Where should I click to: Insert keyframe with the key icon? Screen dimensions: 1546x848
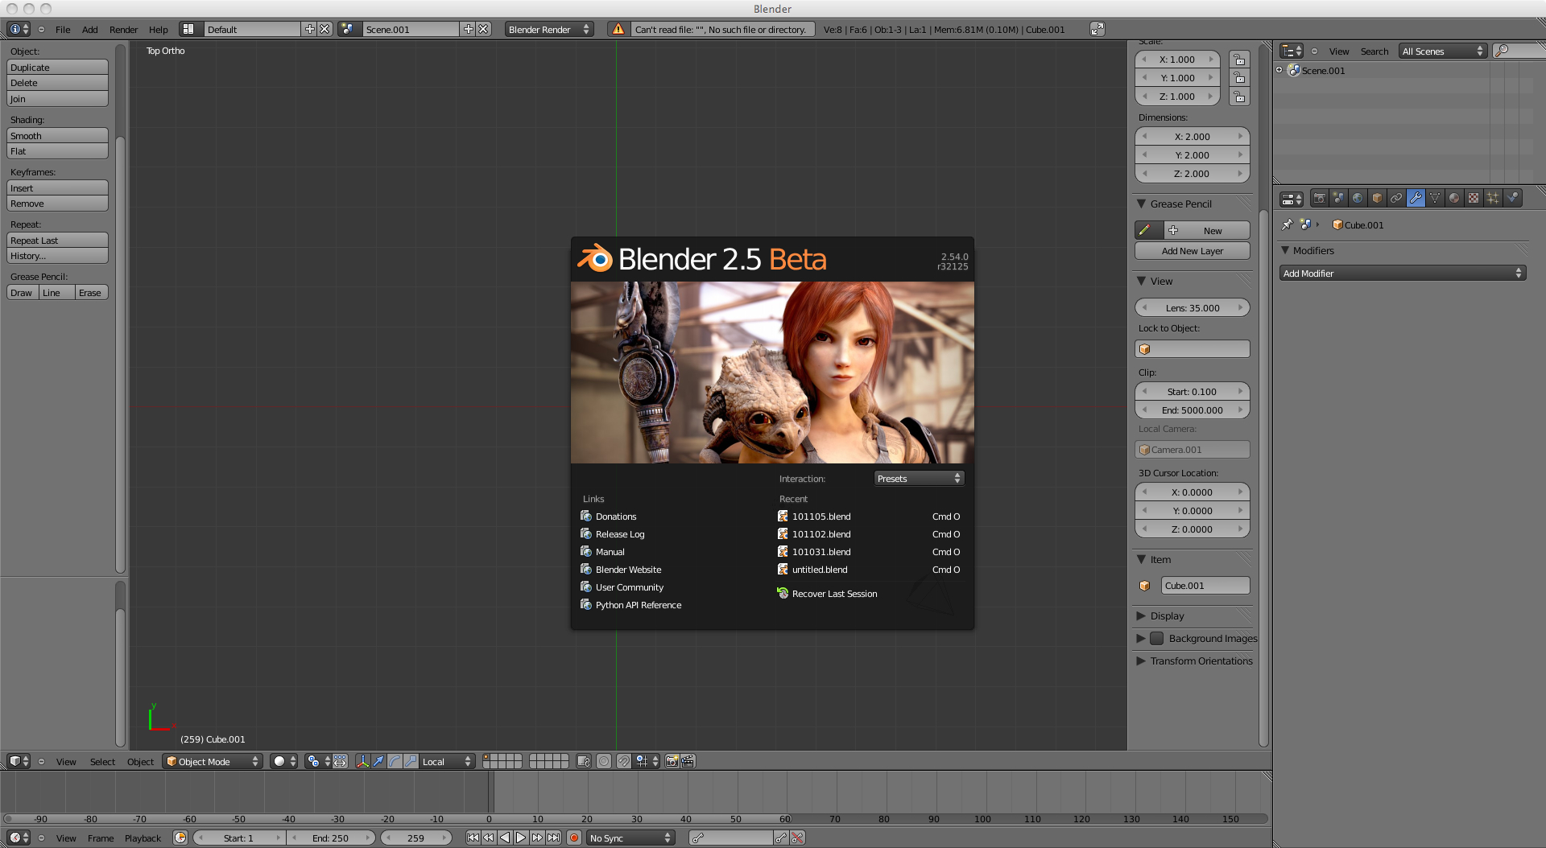[781, 838]
